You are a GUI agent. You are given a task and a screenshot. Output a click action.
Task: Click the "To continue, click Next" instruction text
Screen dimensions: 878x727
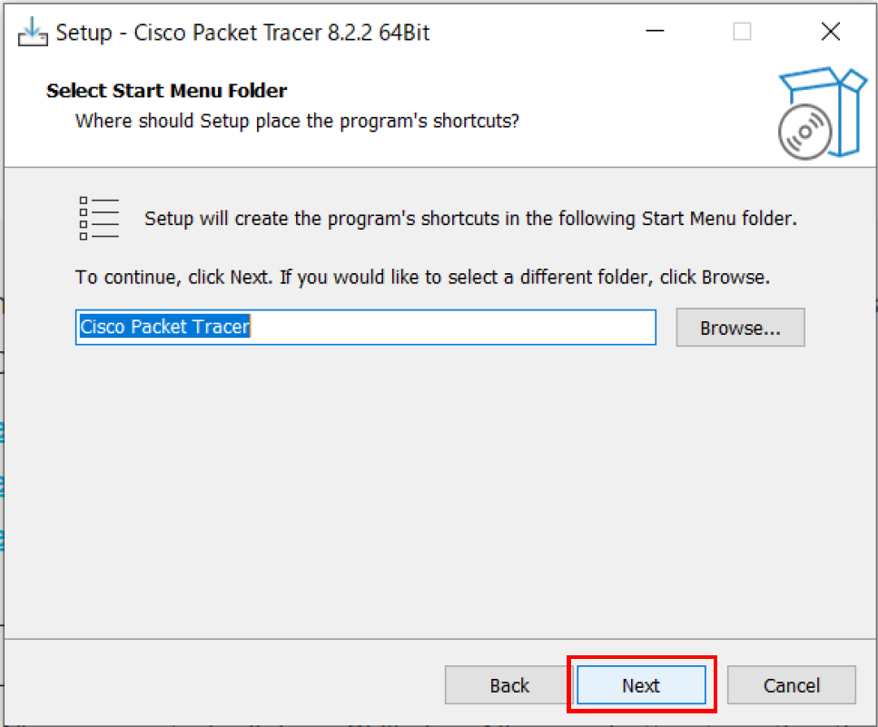[422, 277]
